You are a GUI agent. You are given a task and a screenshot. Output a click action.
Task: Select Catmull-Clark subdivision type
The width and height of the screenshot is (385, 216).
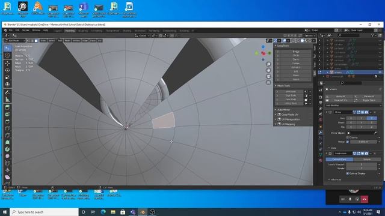(x=339, y=160)
